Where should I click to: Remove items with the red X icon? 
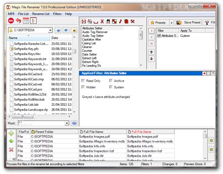(11, 150)
